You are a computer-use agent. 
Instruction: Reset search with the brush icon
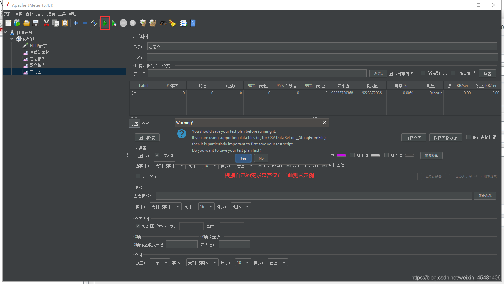(172, 23)
